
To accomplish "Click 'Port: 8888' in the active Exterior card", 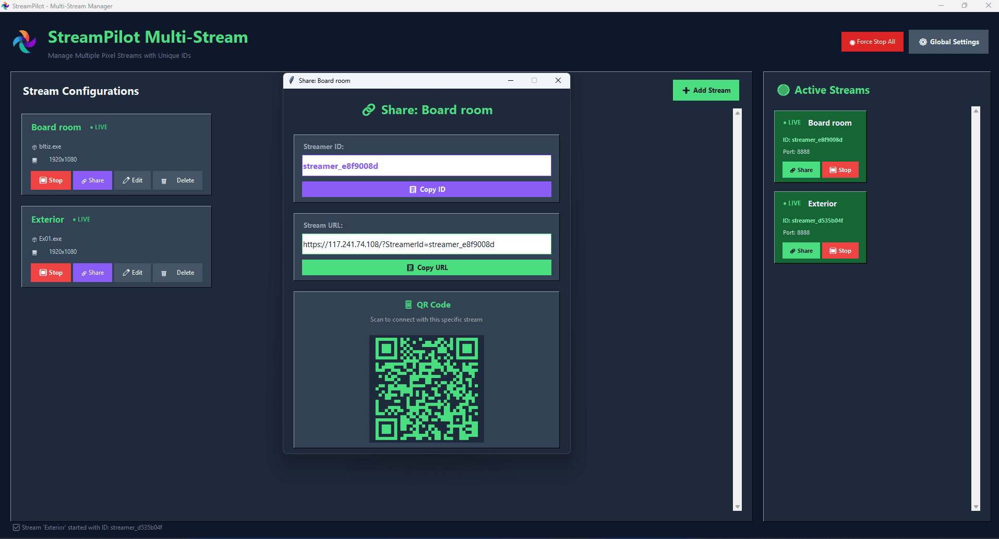I will (x=796, y=232).
